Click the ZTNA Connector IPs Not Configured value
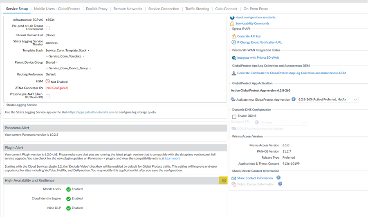Image resolution: width=368 pixels, height=217 pixels. [57, 88]
